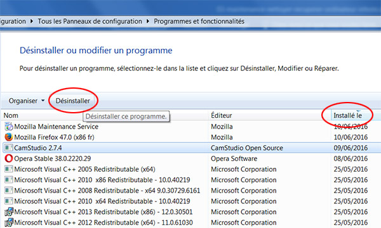This screenshot has height=228, width=381.
Task: Select Visual C++ 2010 x86 Redistributable - 10.0.40219
Action: click(x=102, y=180)
